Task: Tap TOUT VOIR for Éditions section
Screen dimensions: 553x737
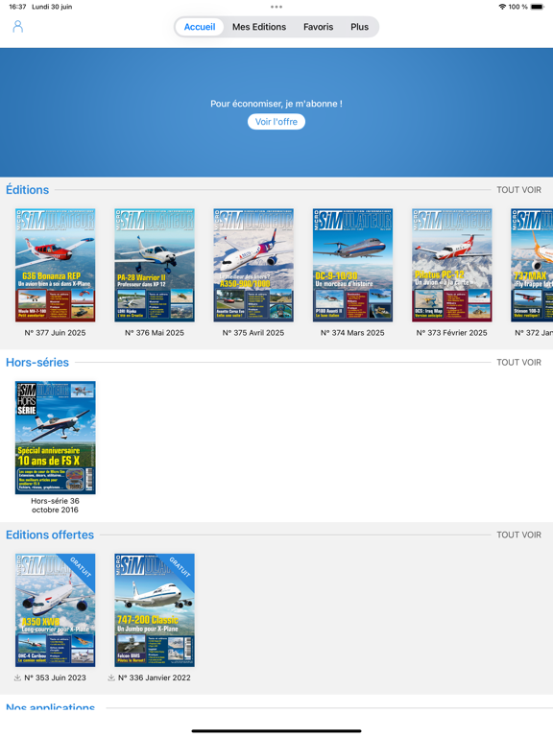Action: [x=519, y=190]
